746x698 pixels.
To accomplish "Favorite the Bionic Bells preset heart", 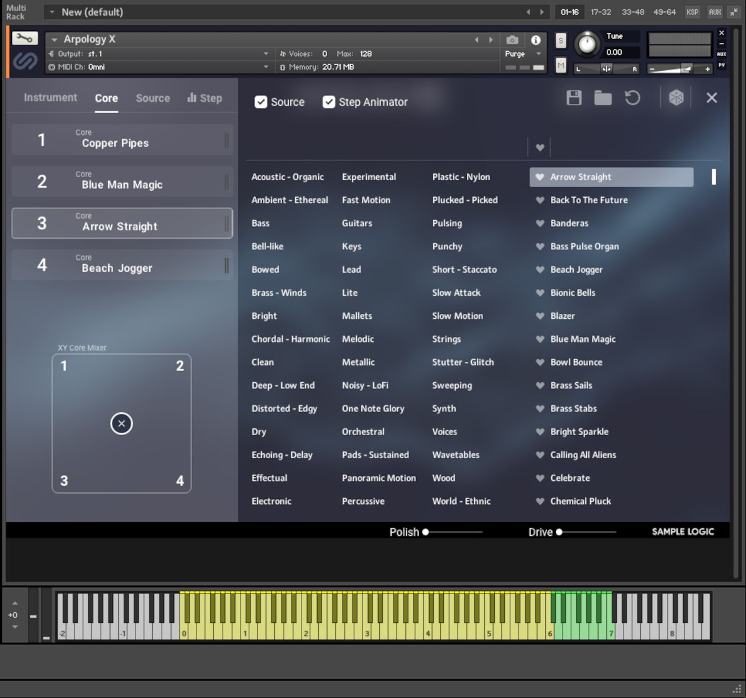I will tap(540, 293).
